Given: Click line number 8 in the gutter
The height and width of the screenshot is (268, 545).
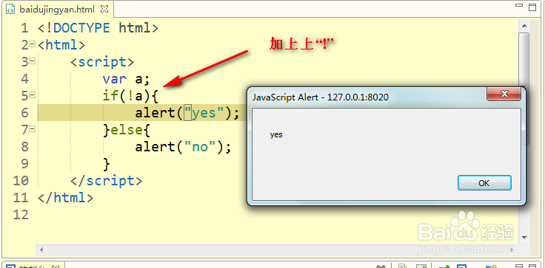Looking at the screenshot, I should pyautogui.click(x=24, y=147).
